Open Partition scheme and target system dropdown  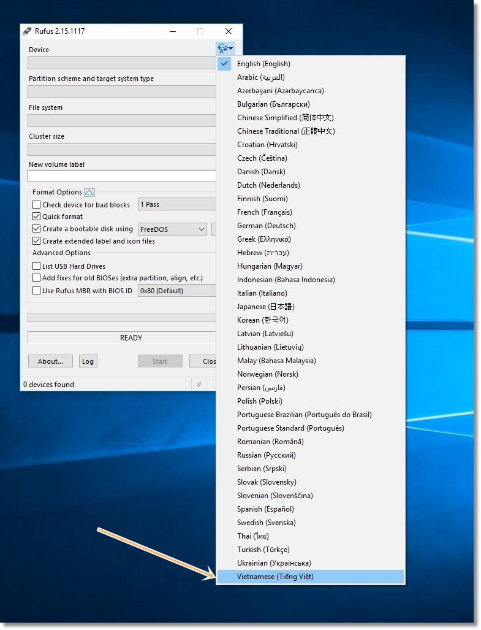pyautogui.click(x=121, y=91)
